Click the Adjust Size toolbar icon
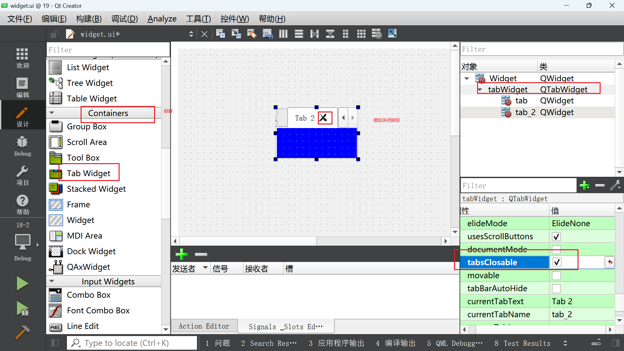 [392, 34]
